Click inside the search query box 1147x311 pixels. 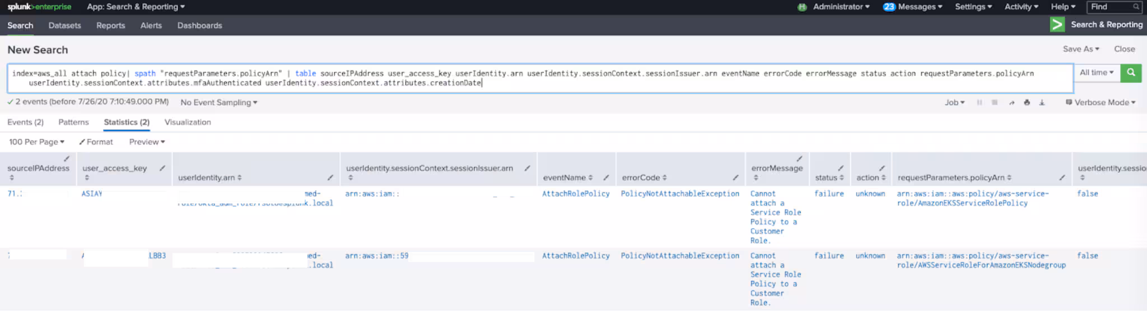(538, 78)
